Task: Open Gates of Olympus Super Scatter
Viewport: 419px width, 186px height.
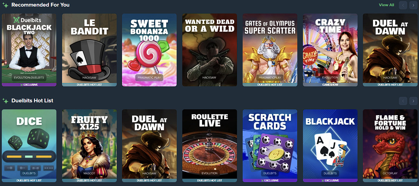Action: (270, 50)
